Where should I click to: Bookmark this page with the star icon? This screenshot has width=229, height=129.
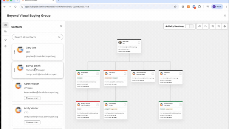point(175,7)
